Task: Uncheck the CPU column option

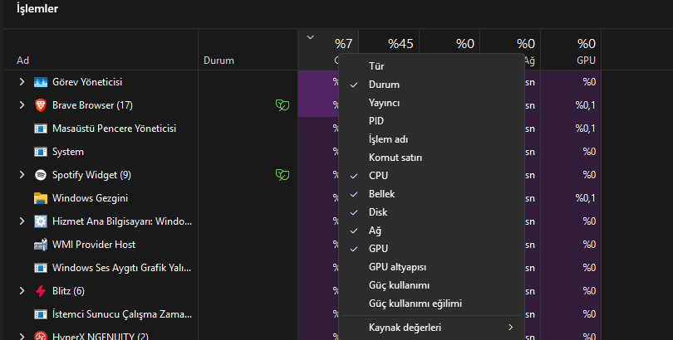Action: tap(378, 176)
